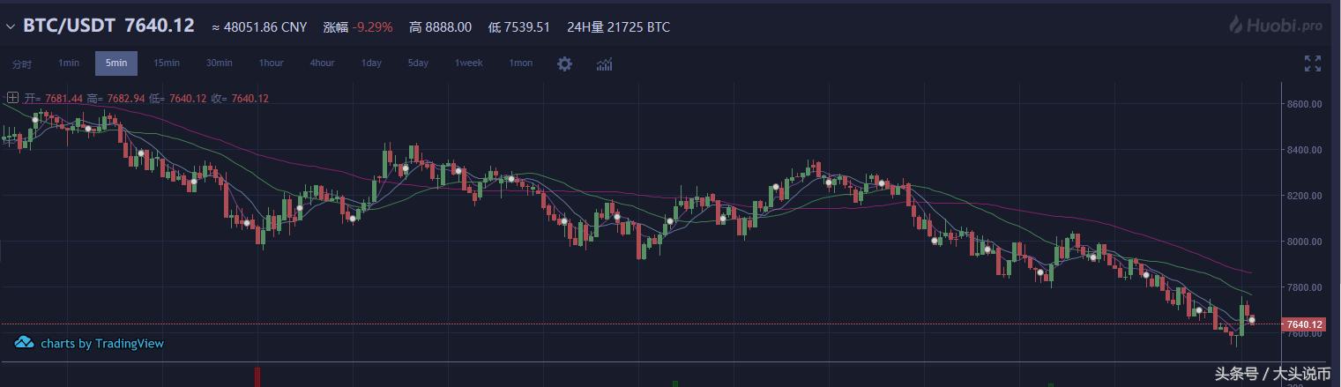
Task: Open the indicators chart icon
Action: (x=605, y=63)
